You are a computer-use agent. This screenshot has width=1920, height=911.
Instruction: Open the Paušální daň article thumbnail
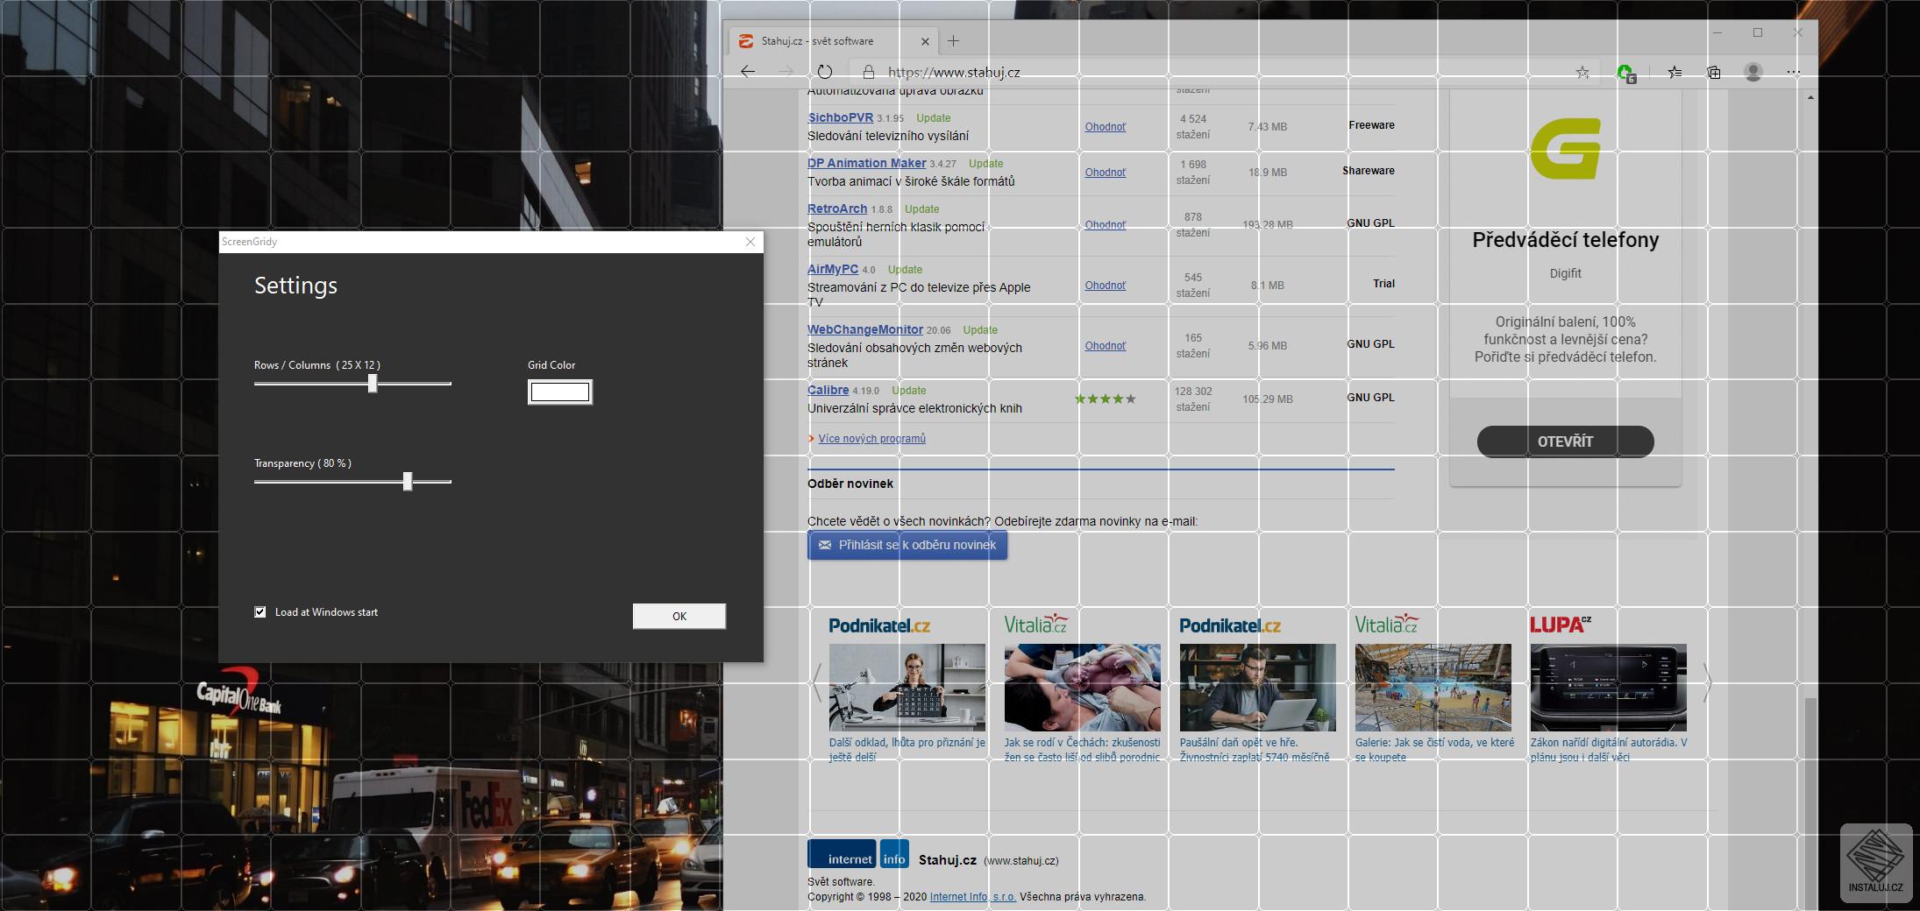tap(1258, 688)
